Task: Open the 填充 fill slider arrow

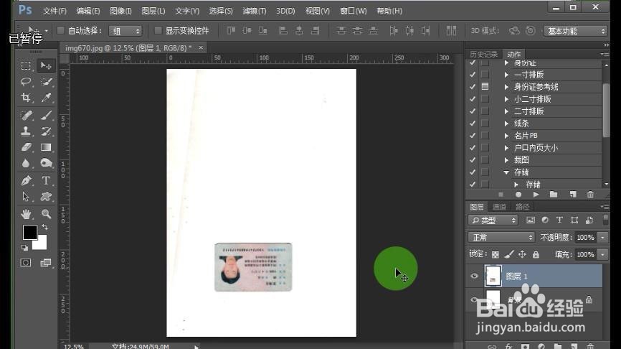Action: click(602, 254)
